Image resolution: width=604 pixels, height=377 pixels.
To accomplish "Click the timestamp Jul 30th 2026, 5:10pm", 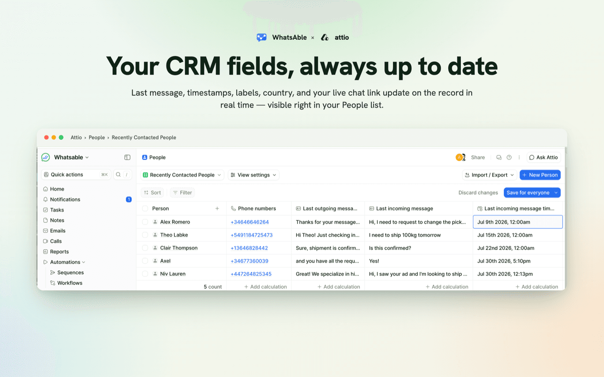I will click(504, 261).
